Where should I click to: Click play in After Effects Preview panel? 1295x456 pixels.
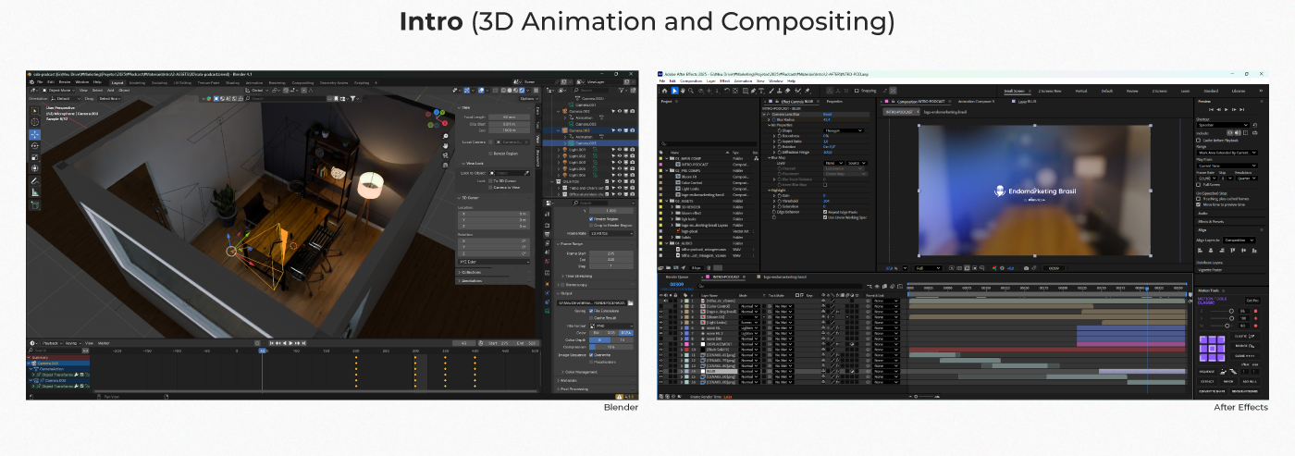(1227, 109)
